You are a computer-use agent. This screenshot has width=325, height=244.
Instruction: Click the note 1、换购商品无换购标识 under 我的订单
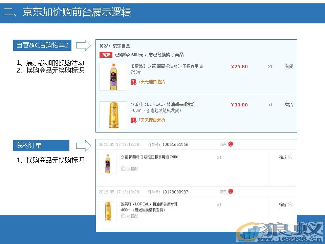tap(50, 160)
